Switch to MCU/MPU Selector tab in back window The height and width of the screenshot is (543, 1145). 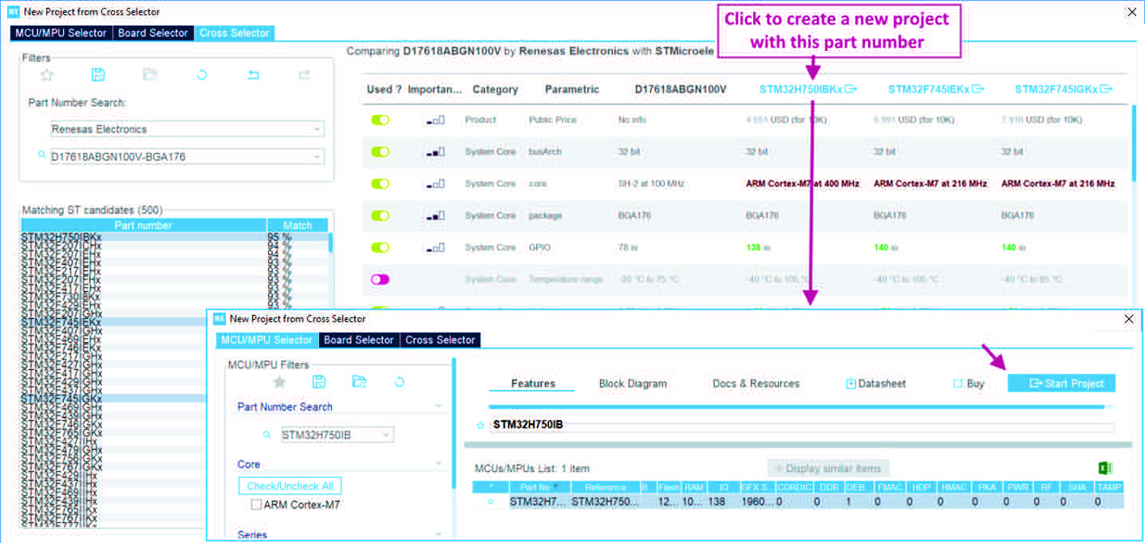coord(61,33)
